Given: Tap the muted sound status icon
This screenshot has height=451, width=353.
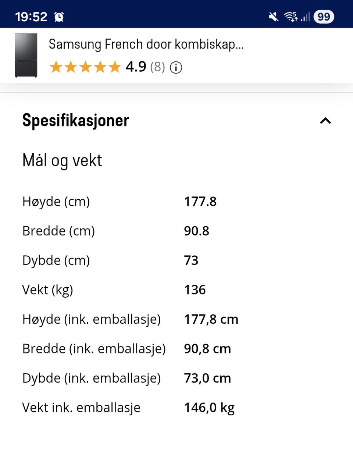Looking at the screenshot, I should pyautogui.click(x=273, y=17).
